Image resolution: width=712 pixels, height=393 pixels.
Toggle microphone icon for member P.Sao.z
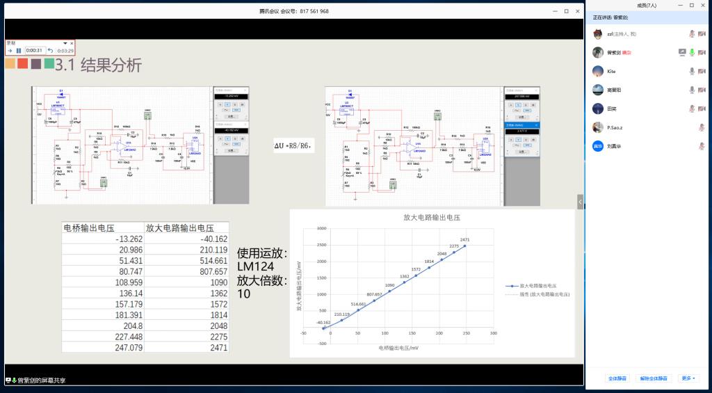point(702,127)
